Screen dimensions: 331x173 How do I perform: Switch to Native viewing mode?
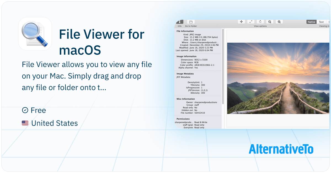[311, 22]
